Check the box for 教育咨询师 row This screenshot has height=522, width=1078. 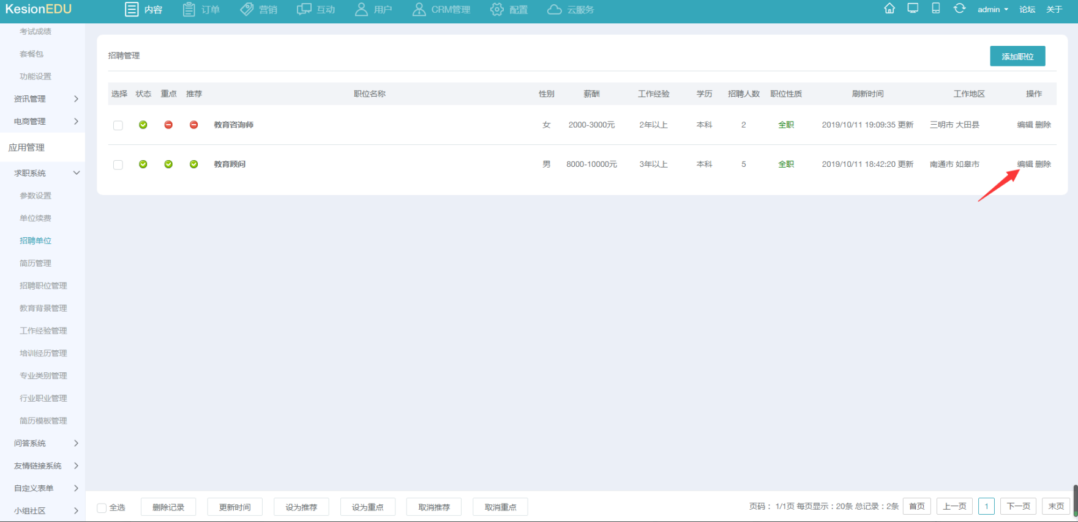118,125
